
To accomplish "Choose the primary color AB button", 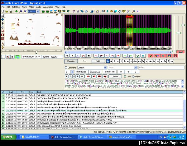I will click(89, 77).
